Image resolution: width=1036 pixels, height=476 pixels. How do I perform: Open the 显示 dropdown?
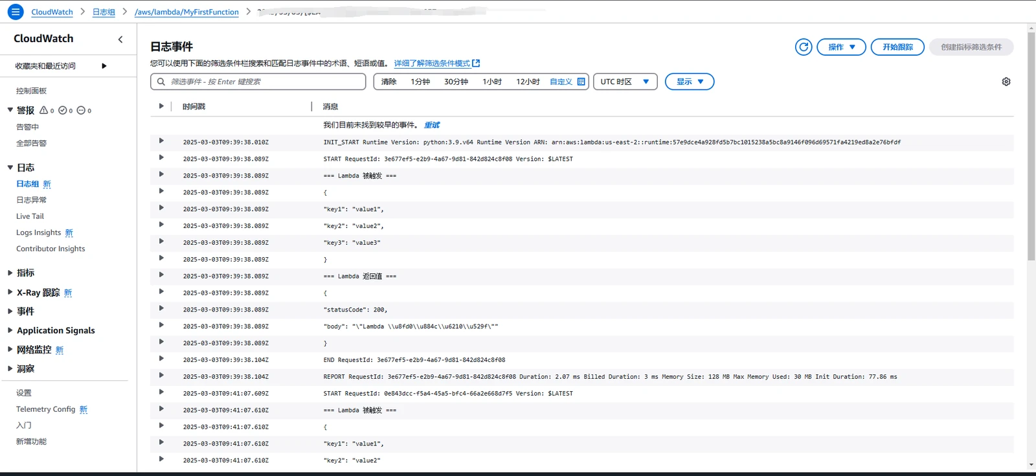click(690, 82)
